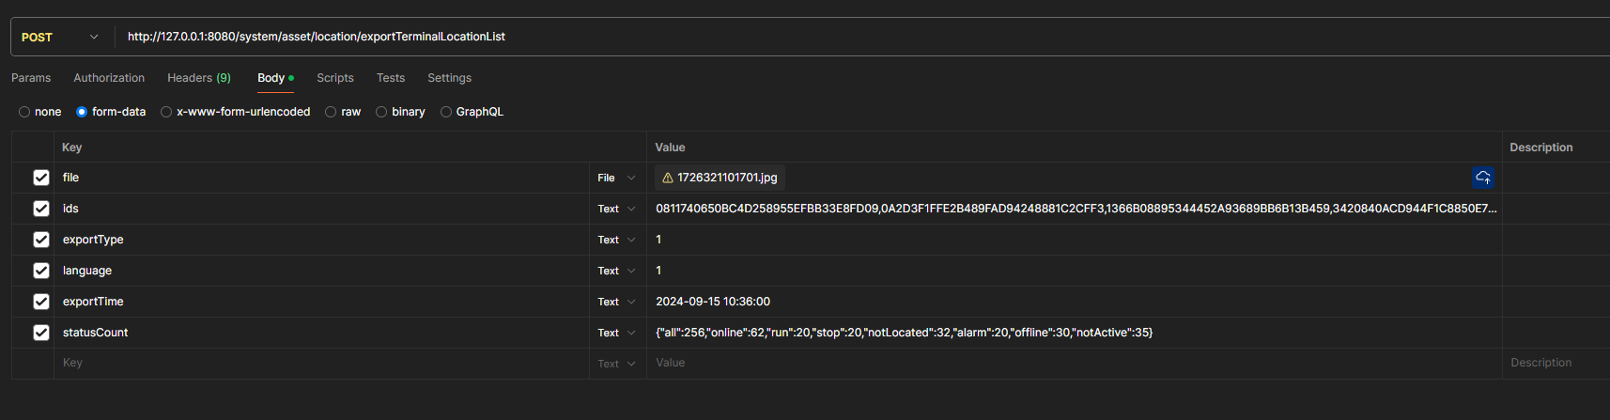Expand the File type dropdown for file key
The image size is (1610, 420).
[617, 178]
